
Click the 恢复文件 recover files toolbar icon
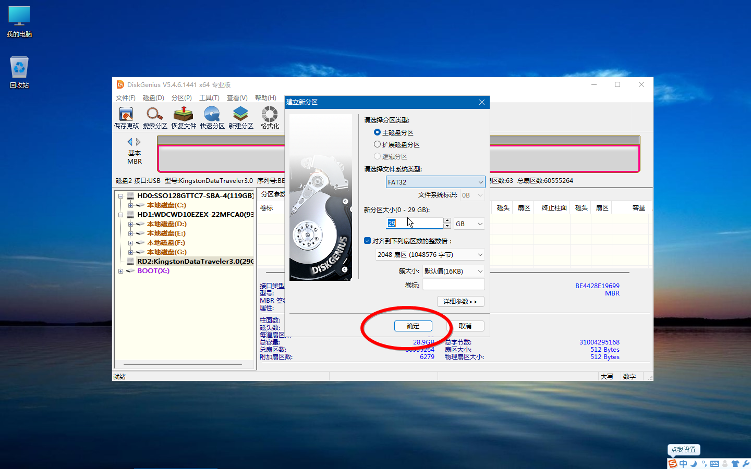pyautogui.click(x=184, y=118)
